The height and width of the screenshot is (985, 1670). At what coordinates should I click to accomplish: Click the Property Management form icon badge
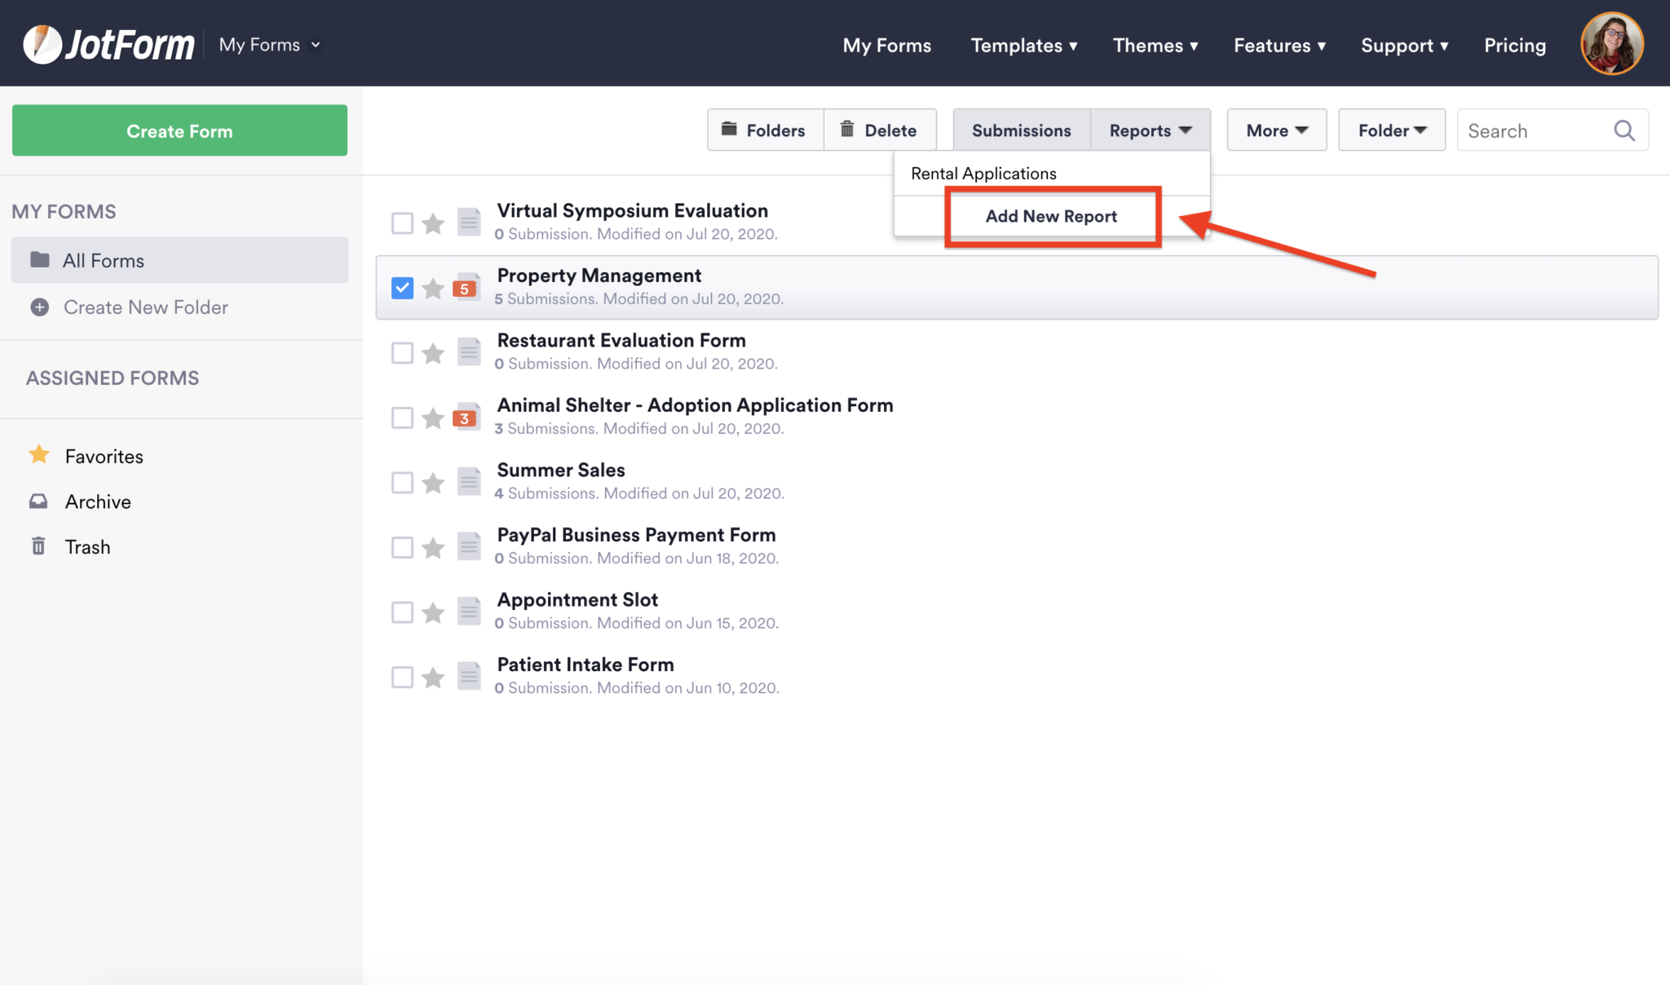[x=465, y=287]
